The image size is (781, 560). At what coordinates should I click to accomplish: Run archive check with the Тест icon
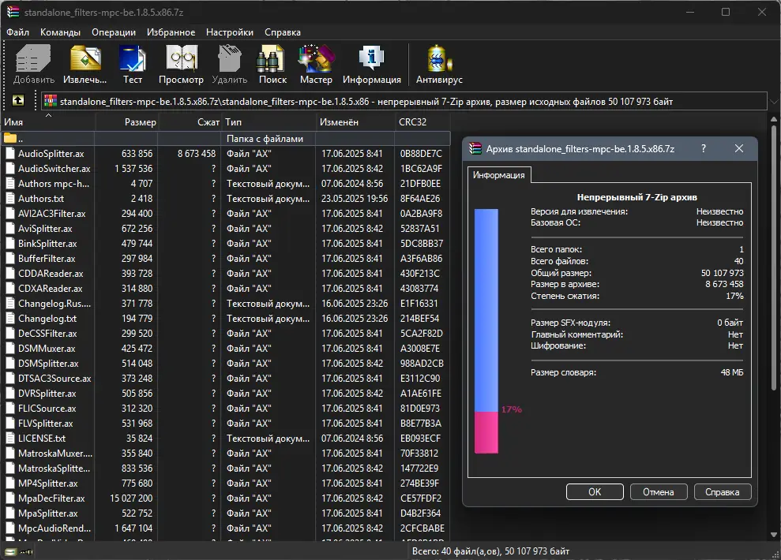tap(133, 64)
